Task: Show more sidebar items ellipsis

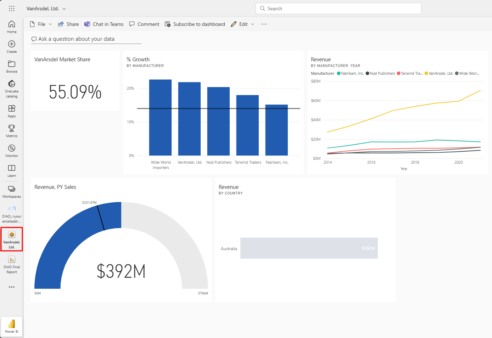Action: coord(12,287)
